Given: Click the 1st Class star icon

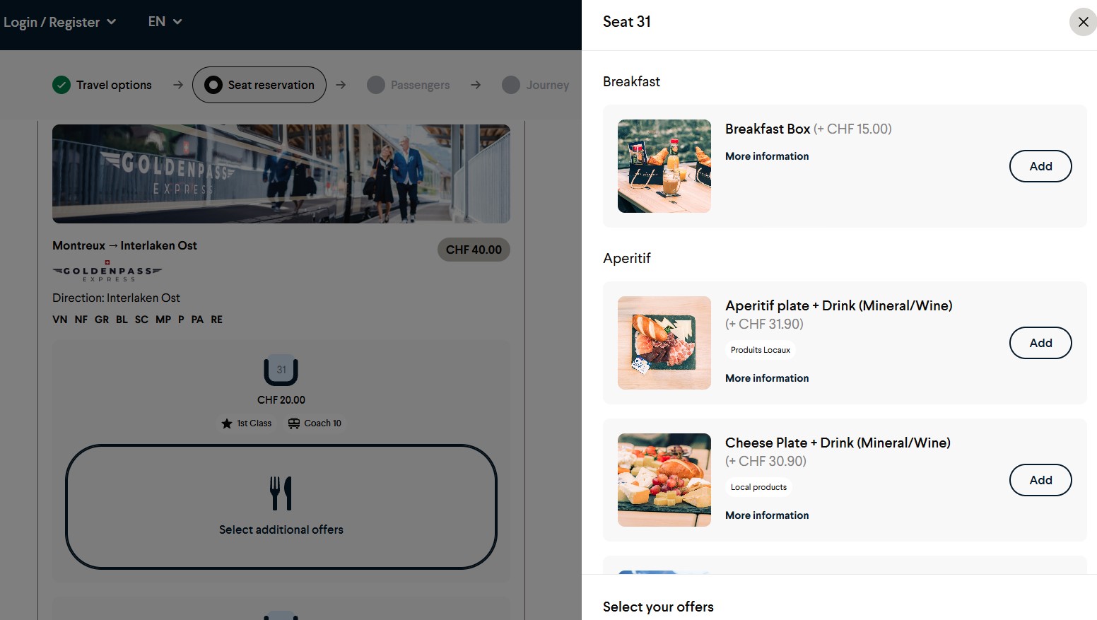Looking at the screenshot, I should tap(227, 423).
